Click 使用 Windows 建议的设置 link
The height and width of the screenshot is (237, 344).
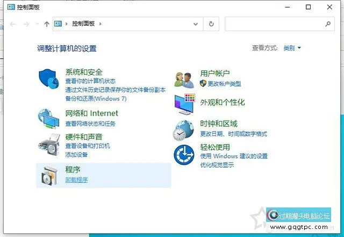tap(234, 156)
